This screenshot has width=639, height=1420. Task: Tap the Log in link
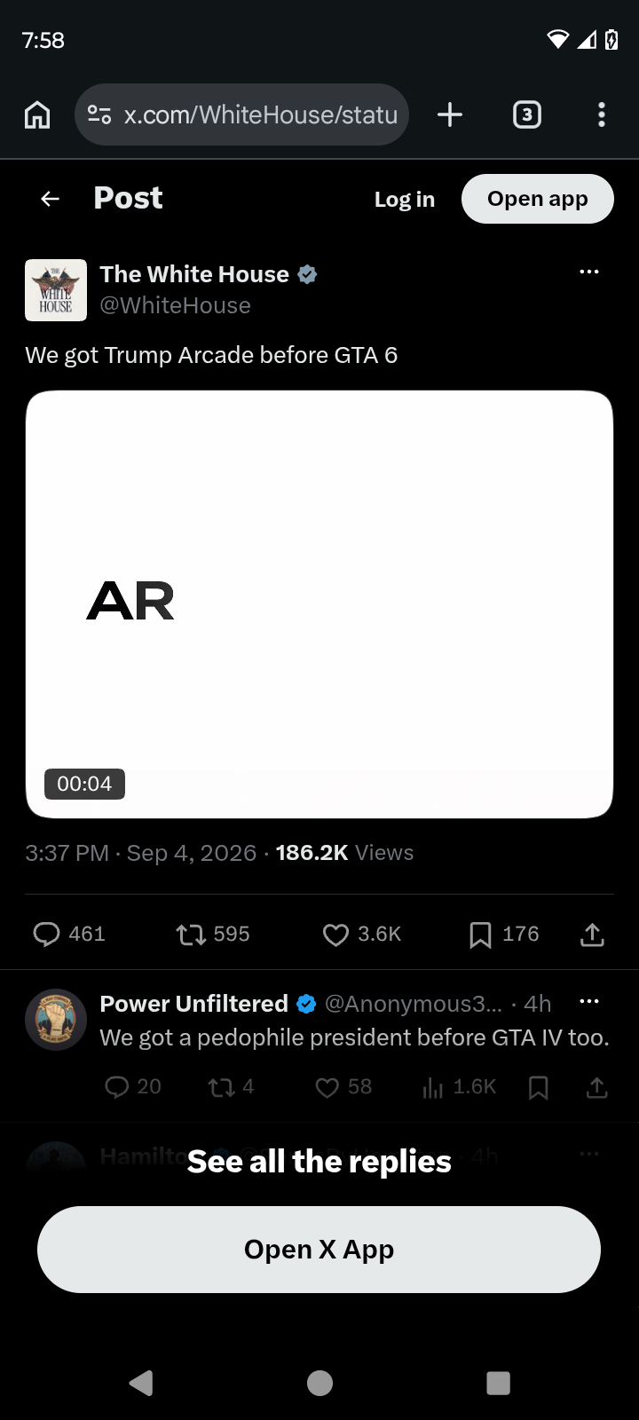[x=405, y=200]
